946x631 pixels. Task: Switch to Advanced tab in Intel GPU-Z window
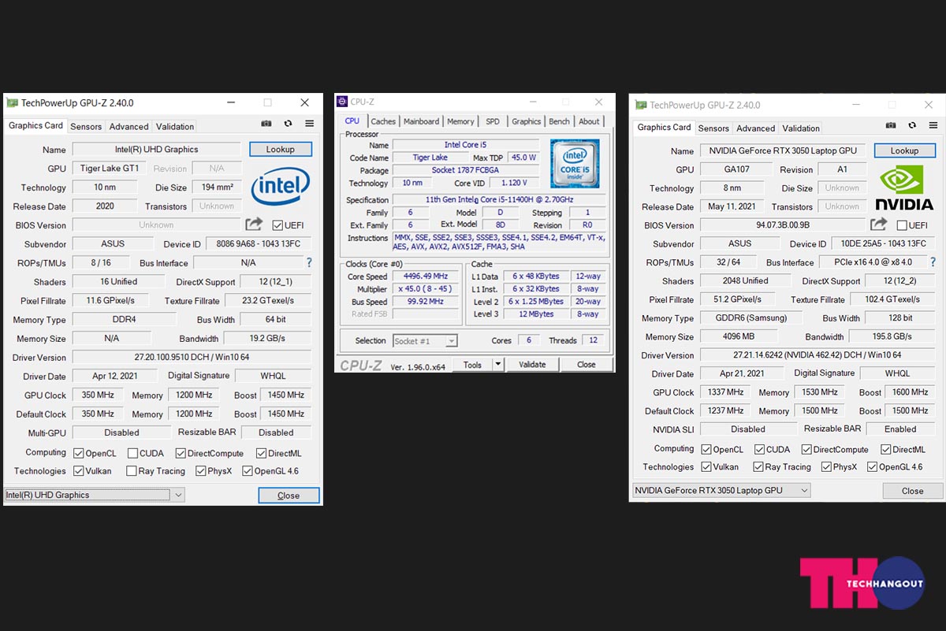(128, 126)
